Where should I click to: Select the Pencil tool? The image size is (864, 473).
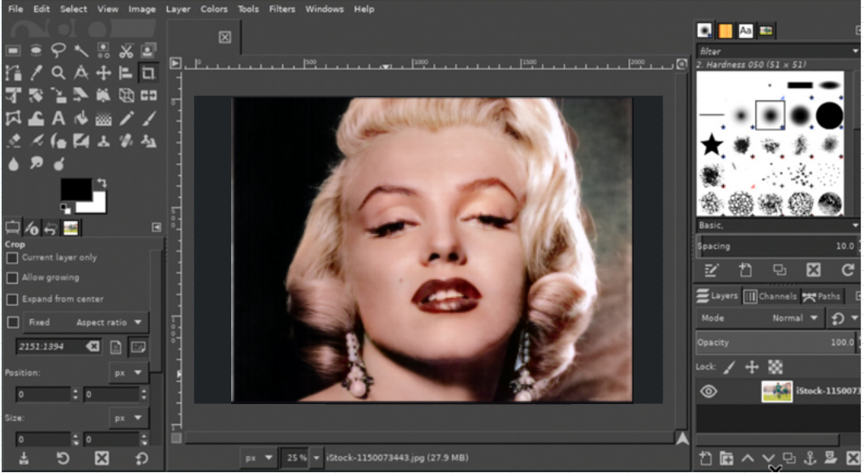click(x=126, y=118)
